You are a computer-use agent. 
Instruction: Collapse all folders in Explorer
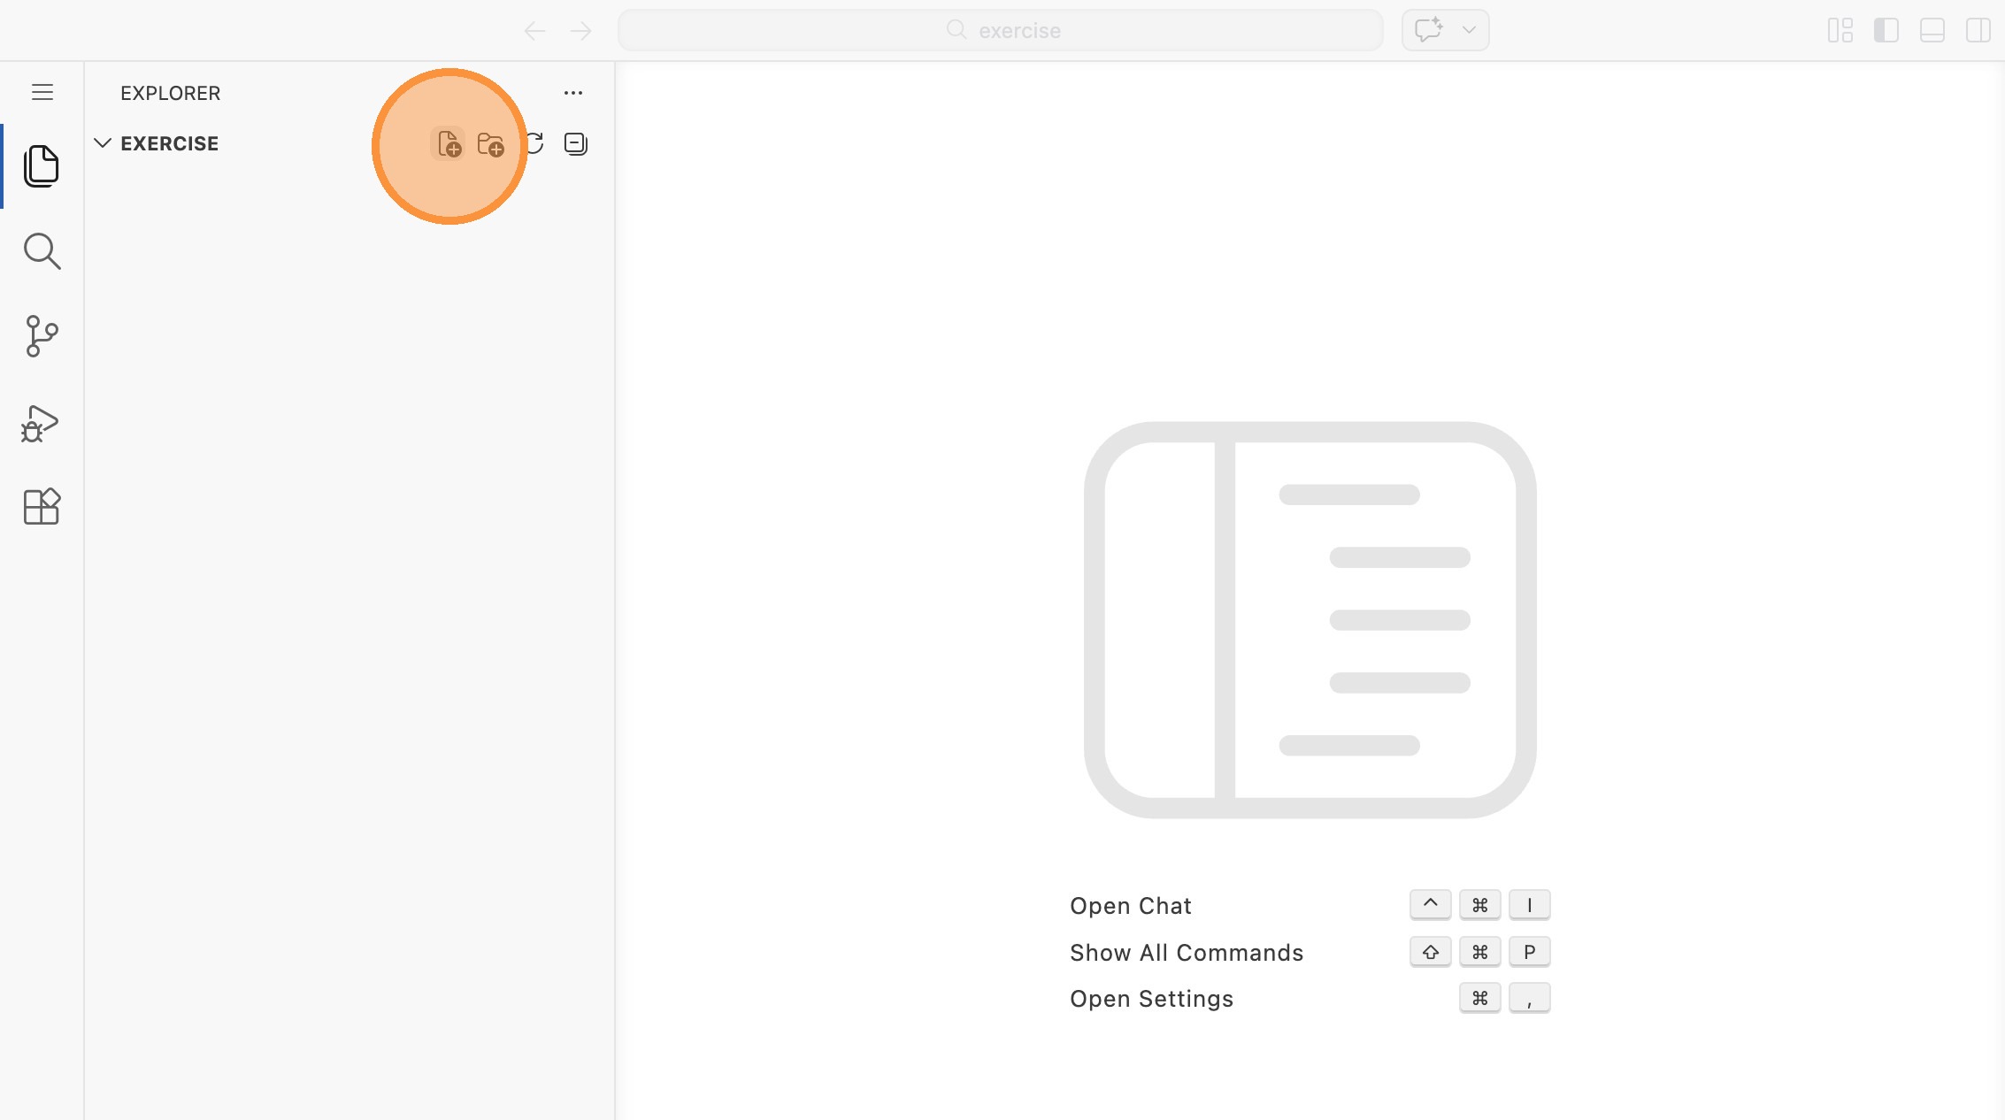576,143
